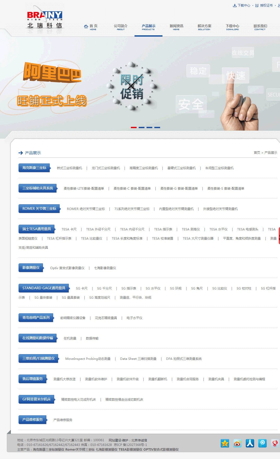Click 北京传诚信 in the footer
The image size is (280, 459).
pyautogui.click(x=139, y=440)
